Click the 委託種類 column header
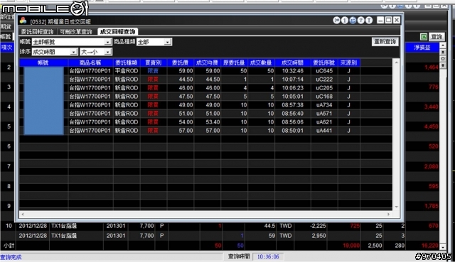This screenshot has height=262, width=455. tap(127, 62)
